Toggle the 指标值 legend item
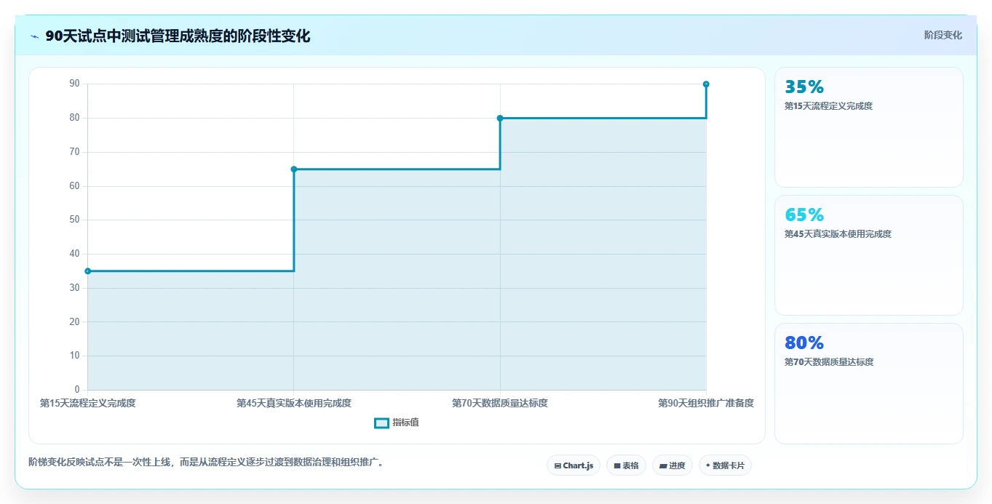This screenshot has height=504, width=992. (x=397, y=423)
